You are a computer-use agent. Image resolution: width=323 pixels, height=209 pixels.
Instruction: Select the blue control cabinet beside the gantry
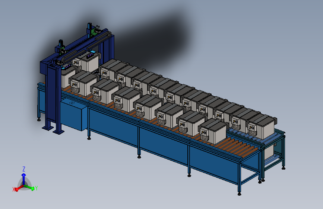coord(74,115)
